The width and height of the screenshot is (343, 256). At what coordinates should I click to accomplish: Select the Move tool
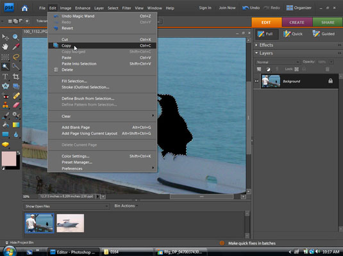(5, 37)
